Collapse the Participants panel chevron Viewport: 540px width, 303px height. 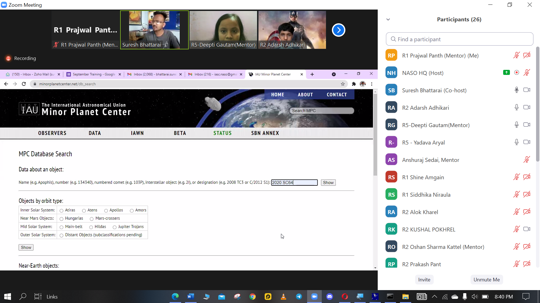point(388,19)
